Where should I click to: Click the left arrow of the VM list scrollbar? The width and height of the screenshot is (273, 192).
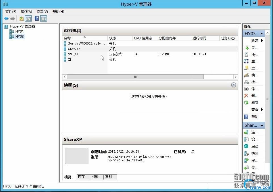(65, 77)
